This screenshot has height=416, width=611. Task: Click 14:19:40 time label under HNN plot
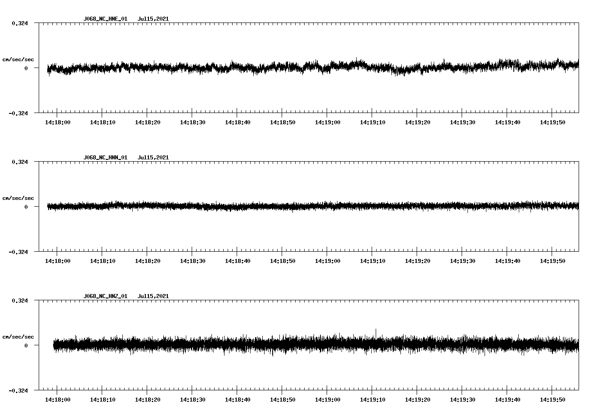[508, 261]
